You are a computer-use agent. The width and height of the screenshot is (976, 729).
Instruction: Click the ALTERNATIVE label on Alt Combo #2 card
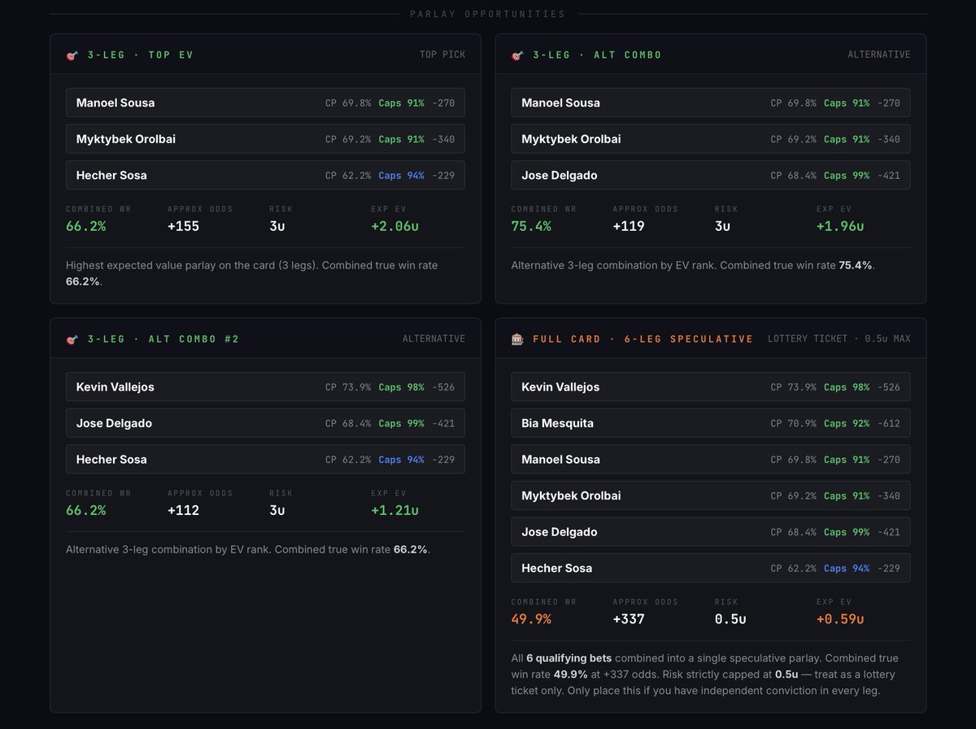(434, 339)
